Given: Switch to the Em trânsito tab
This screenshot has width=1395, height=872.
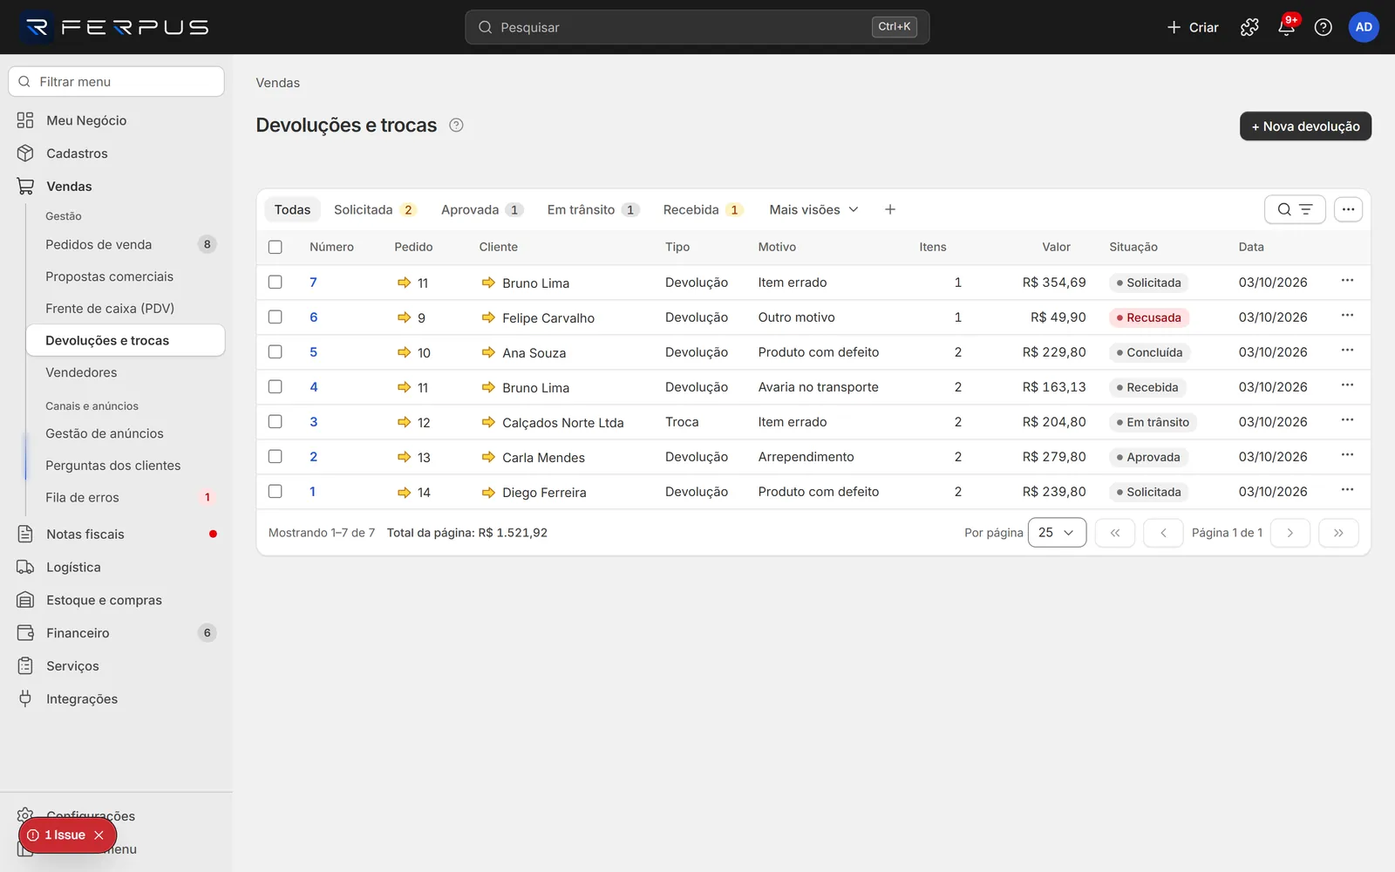Looking at the screenshot, I should (593, 209).
